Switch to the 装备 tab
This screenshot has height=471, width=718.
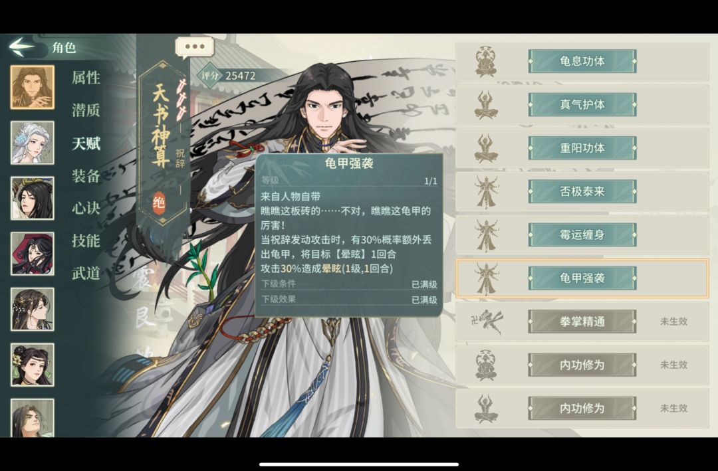[86, 176]
